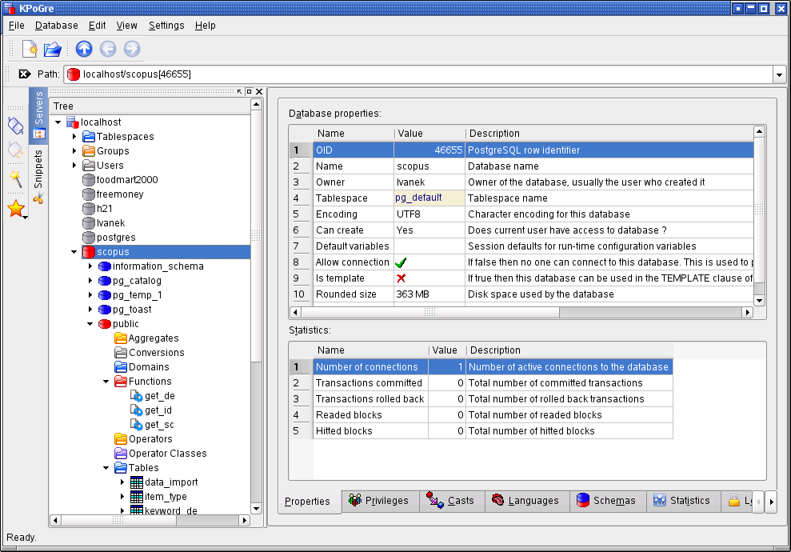Click the magic wand icon in left sidebar

tap(16, 178)
